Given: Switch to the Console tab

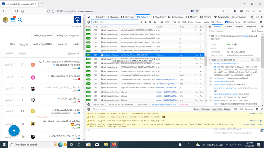Looking at the screenshot, I should click(113, 17).
